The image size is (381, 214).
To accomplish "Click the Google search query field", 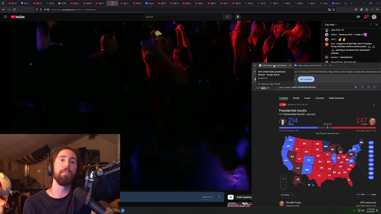I will click(316, 87).
